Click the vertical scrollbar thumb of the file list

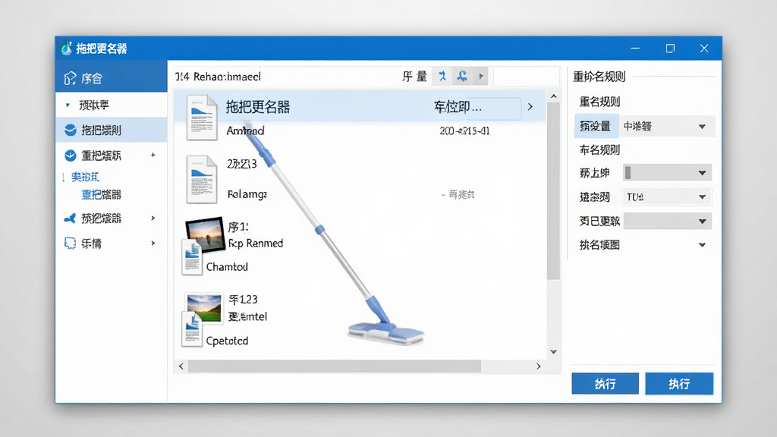pyautogui.click(x=553, y=191)
